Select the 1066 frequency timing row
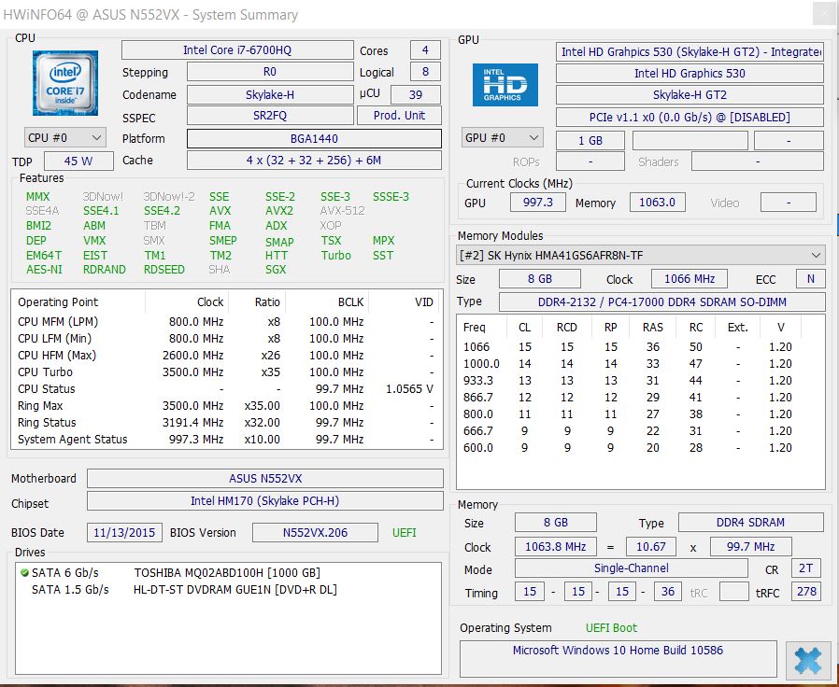The height and width of the screenshot is (687, 839). [640, 347]
